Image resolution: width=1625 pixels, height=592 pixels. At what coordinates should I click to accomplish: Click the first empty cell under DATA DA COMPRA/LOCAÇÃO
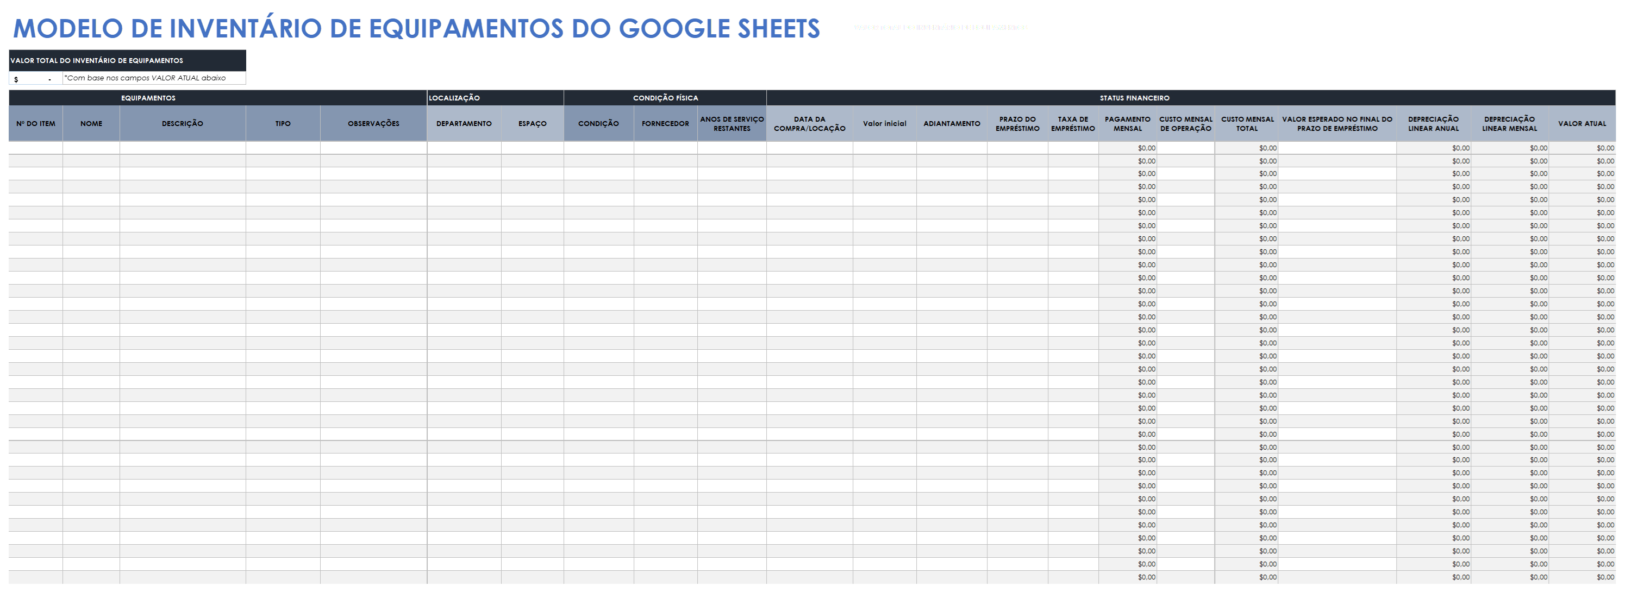(809, 148)
